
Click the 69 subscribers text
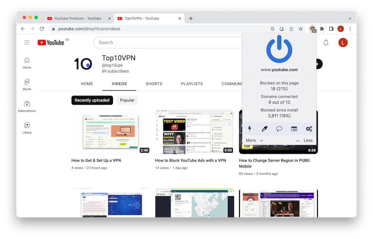pyautogui.click(x=115, y=71)
